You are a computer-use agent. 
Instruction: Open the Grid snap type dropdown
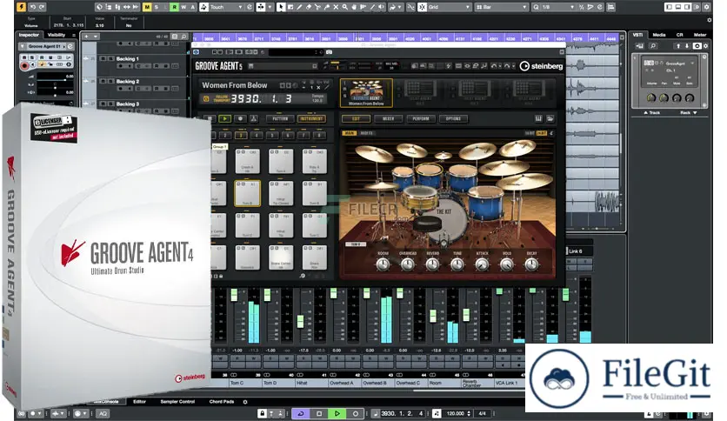pos(449,7)
